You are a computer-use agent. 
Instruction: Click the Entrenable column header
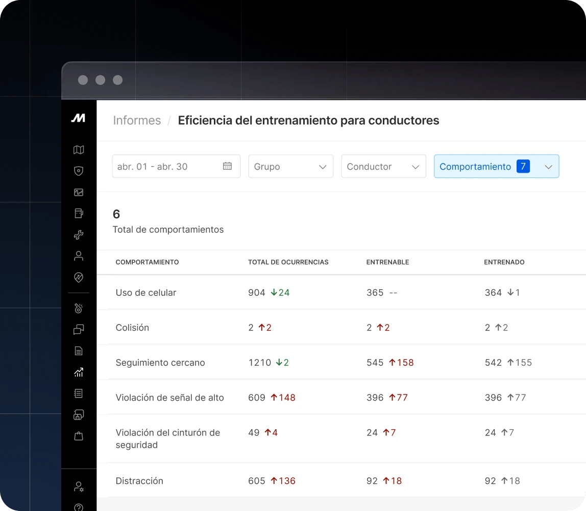click(387, 262)
